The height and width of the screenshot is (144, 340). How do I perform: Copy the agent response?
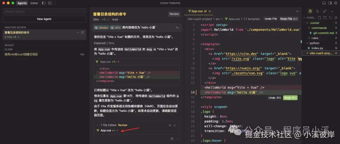click(x=172, y=139)
